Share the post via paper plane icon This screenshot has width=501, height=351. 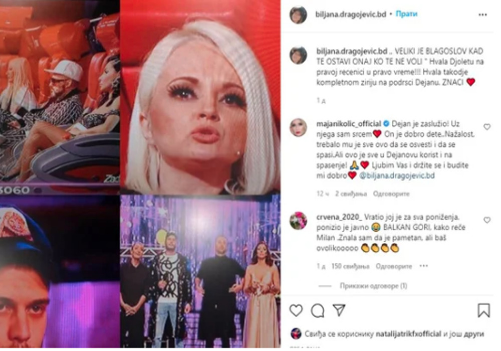339,310
